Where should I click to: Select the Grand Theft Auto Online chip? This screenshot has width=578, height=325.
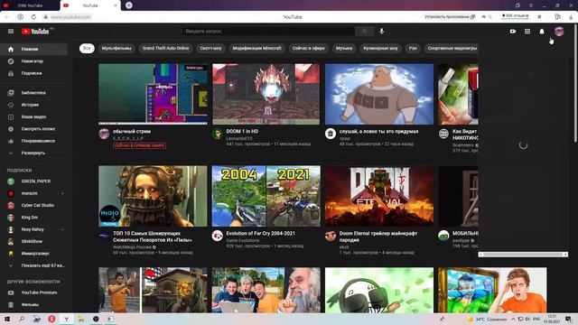[165, 48]
